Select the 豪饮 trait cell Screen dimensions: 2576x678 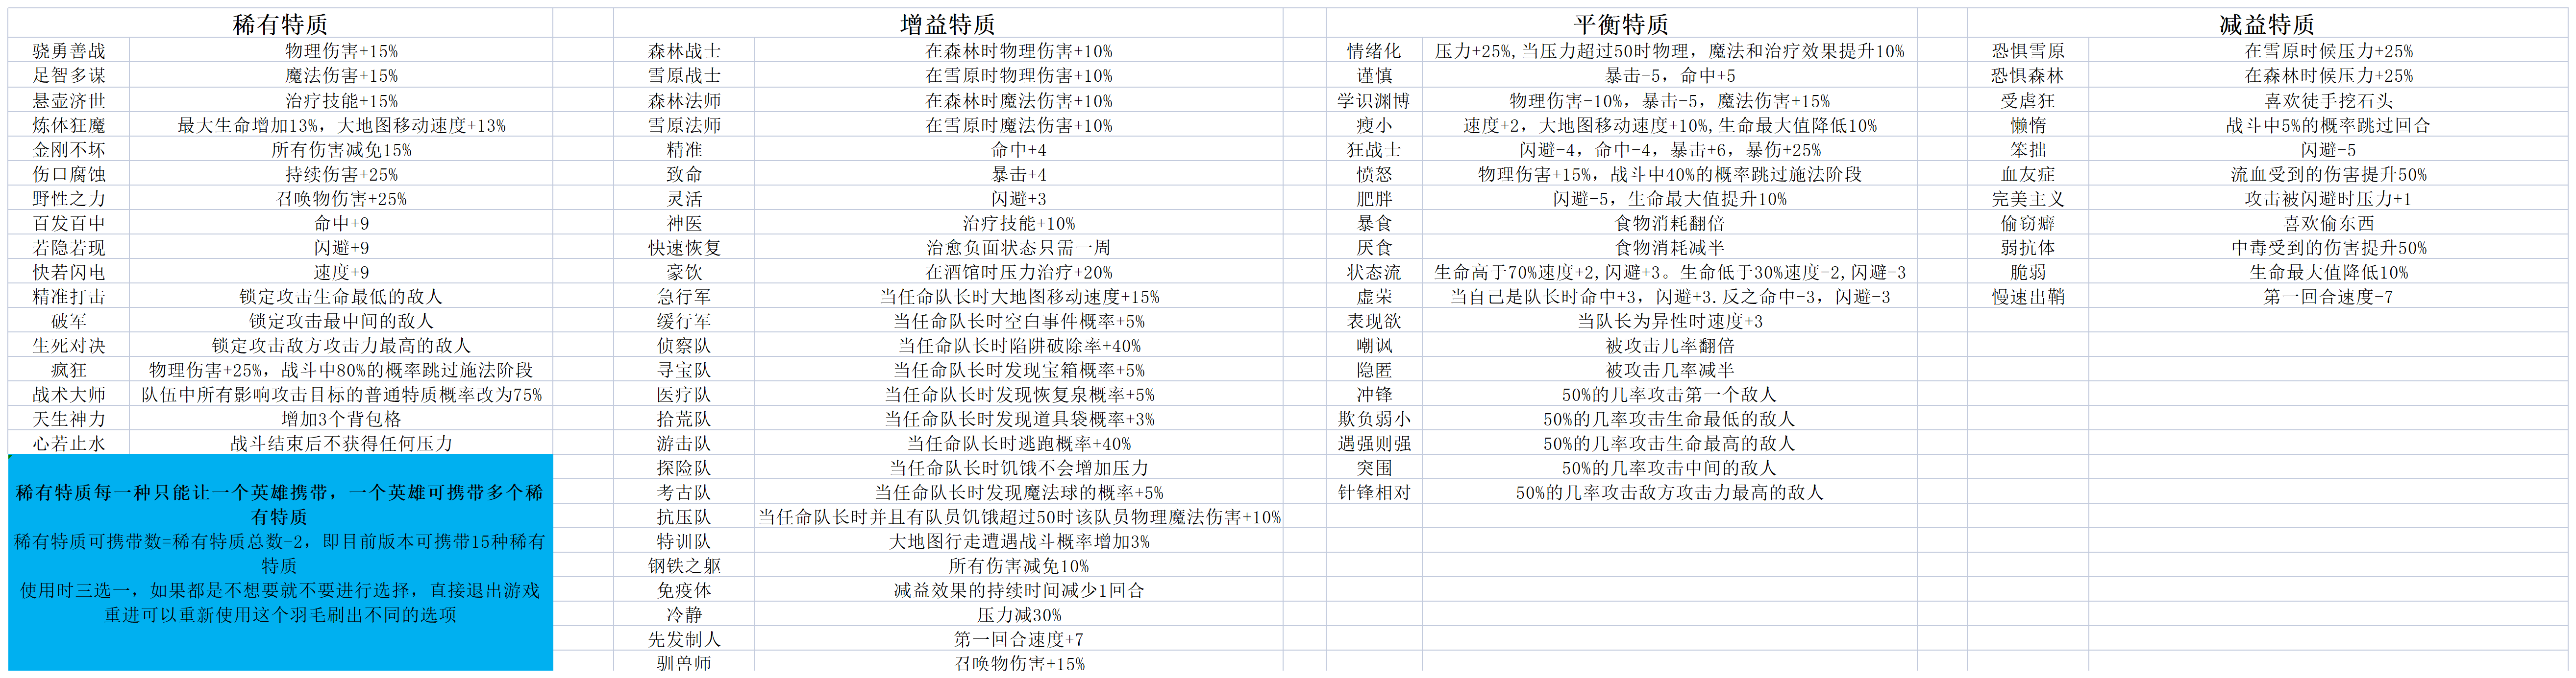pyautogui.click(x=684, y=272)
